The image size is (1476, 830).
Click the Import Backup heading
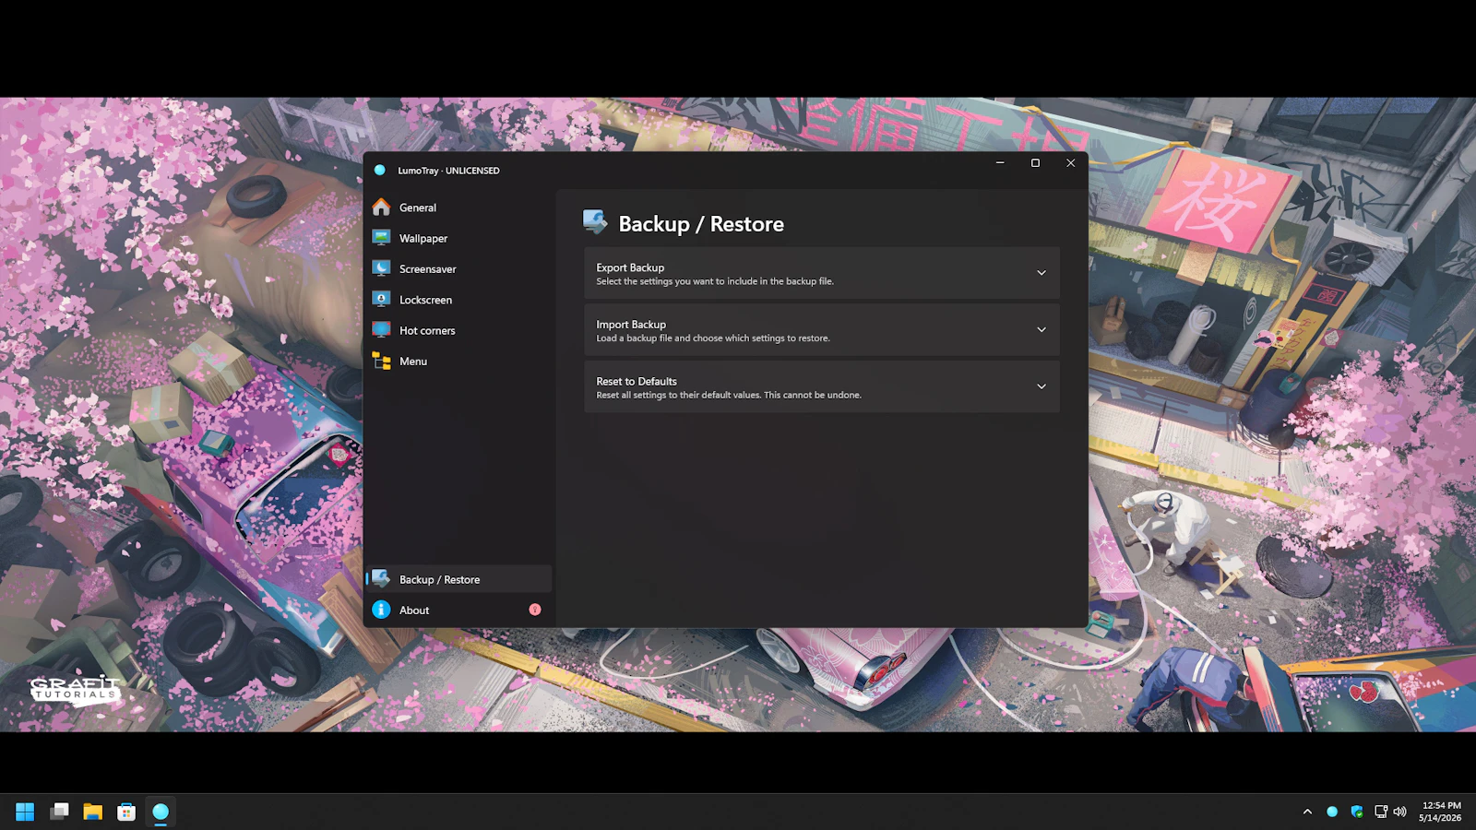pos(631,325)
